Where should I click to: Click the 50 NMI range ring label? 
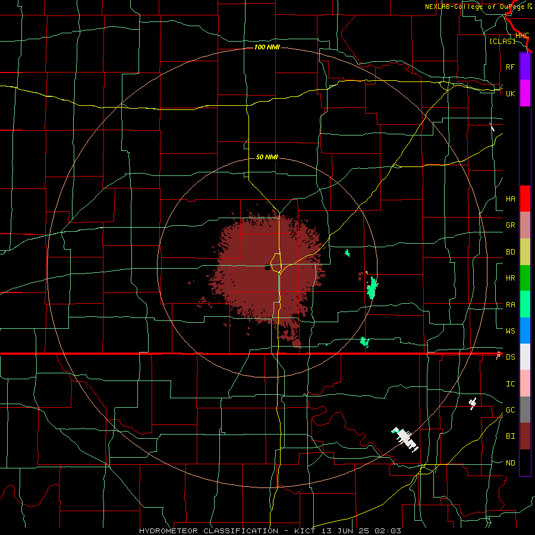(x=267, y=157)
